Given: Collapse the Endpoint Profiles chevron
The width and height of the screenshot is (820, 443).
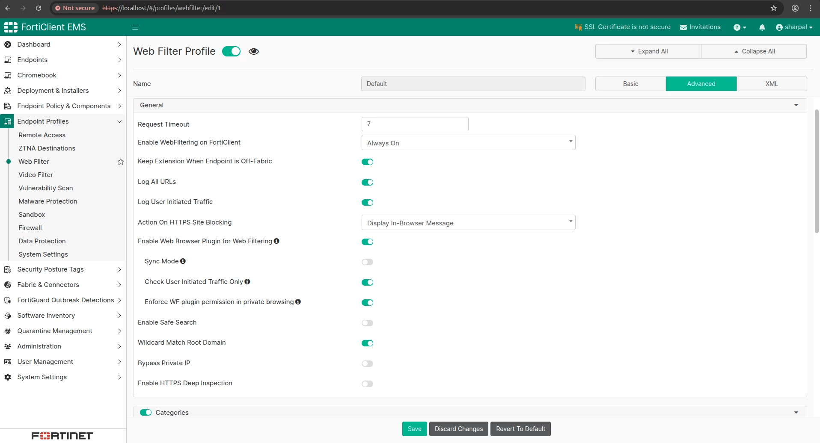Looking at the screenshot, I should [x=119, y=121].
